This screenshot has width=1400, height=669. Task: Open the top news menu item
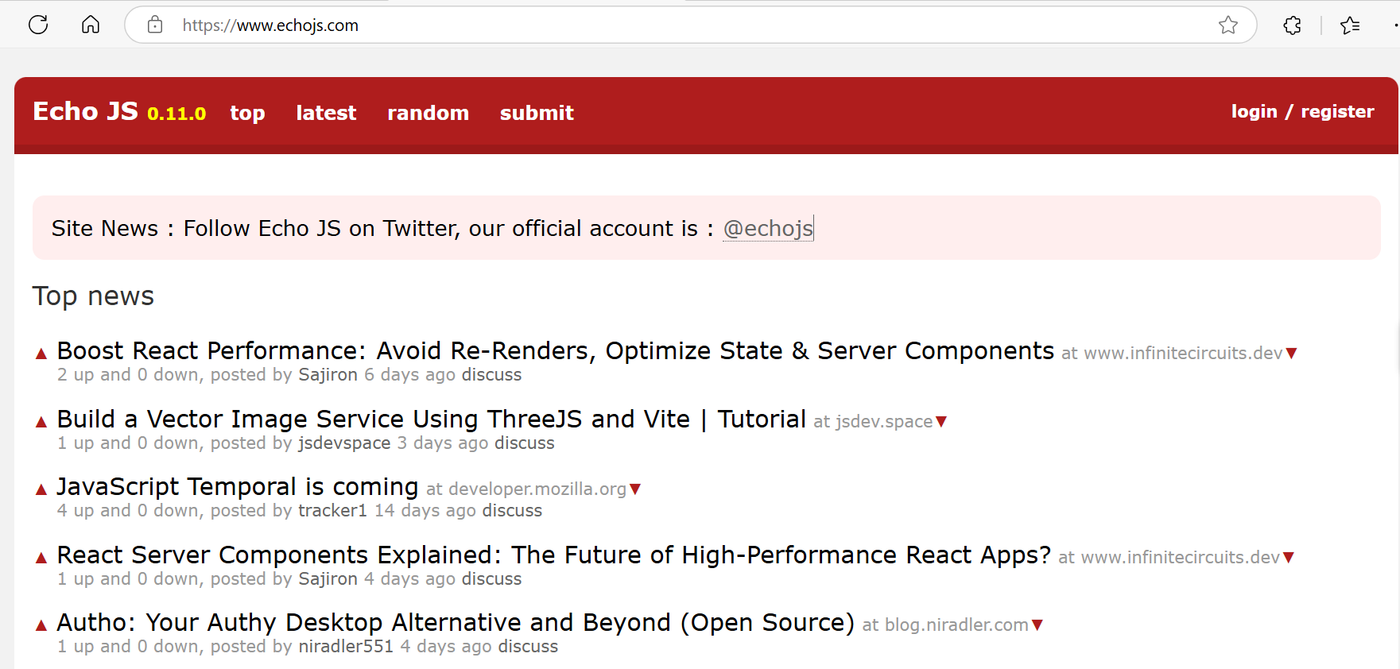click(247, 113)
